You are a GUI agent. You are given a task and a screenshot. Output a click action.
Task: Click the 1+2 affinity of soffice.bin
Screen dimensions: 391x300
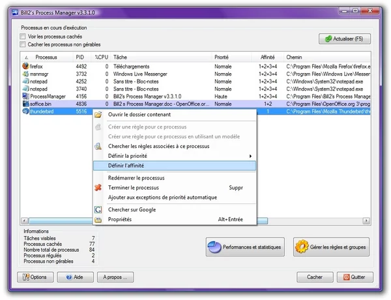[268, 104]
